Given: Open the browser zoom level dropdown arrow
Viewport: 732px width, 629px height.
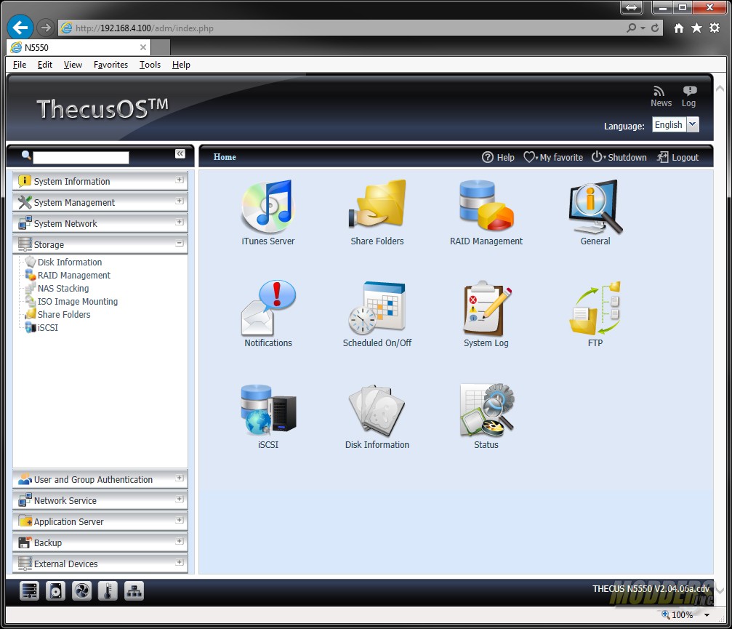Looking at the screenshot, I should click(707, 615).
